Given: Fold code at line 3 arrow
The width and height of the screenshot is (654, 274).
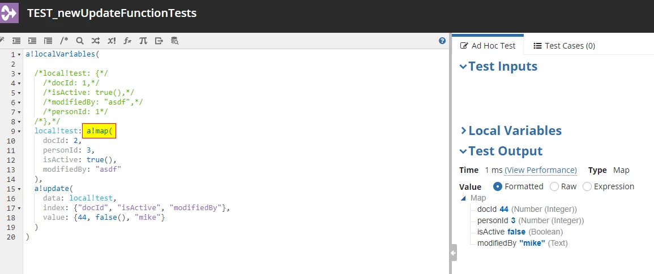Looking at the screenshot, I should [19, 73].
